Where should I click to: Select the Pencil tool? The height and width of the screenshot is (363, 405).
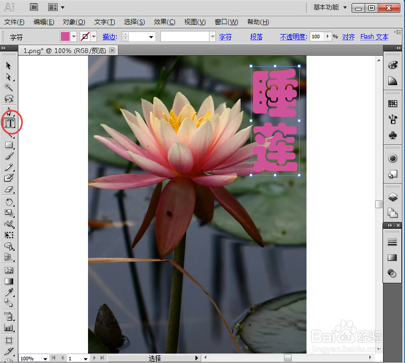(9, 167)
